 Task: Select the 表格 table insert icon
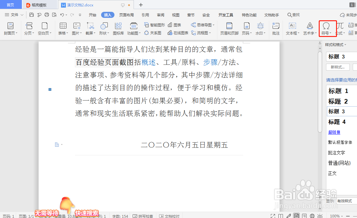click(63, 28)
